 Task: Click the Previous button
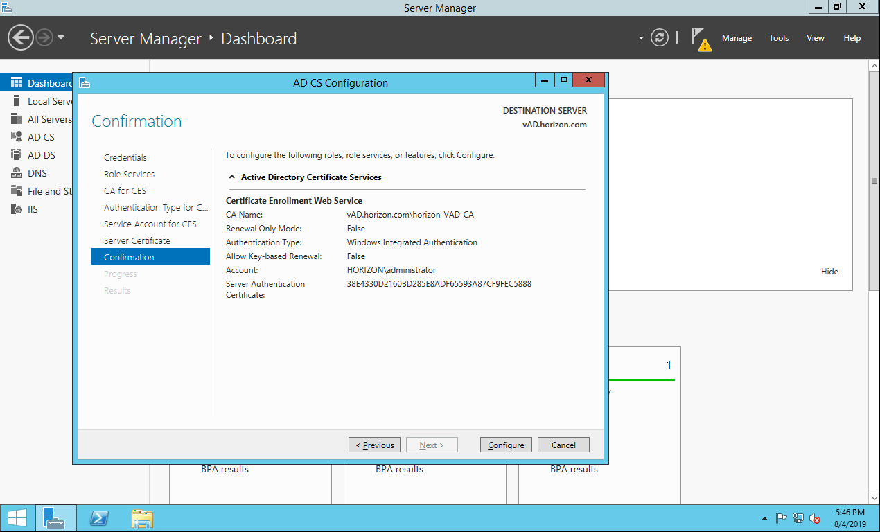point(374,445)
